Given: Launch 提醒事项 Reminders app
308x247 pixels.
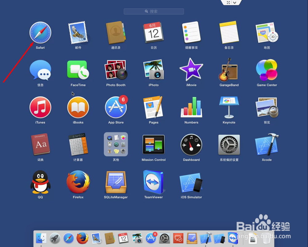Looking at the screenshot, I should [x=191, y=33].
